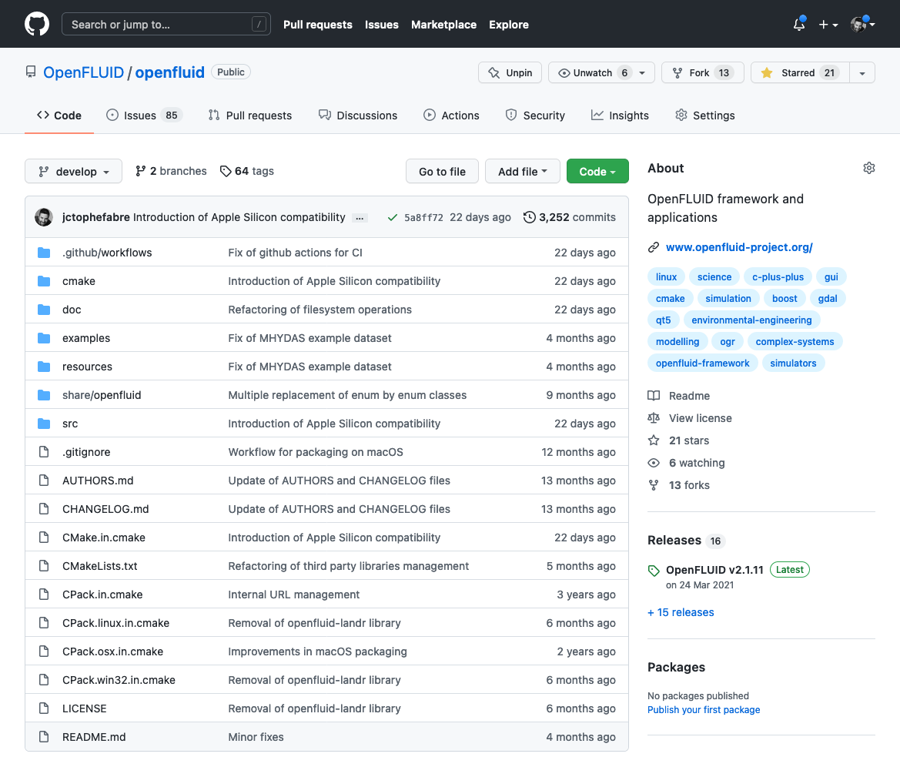Click Marketplace in the top navigation
This screenshot has width=900, height=757.
[443, 24]
